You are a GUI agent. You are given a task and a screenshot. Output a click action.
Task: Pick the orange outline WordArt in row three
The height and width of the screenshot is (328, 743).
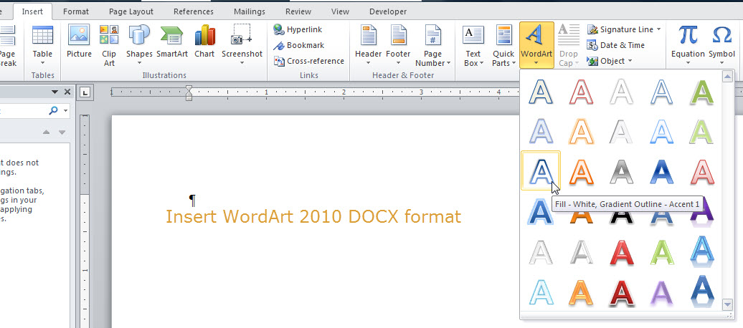pyautogui.click(x=581, y=171)
